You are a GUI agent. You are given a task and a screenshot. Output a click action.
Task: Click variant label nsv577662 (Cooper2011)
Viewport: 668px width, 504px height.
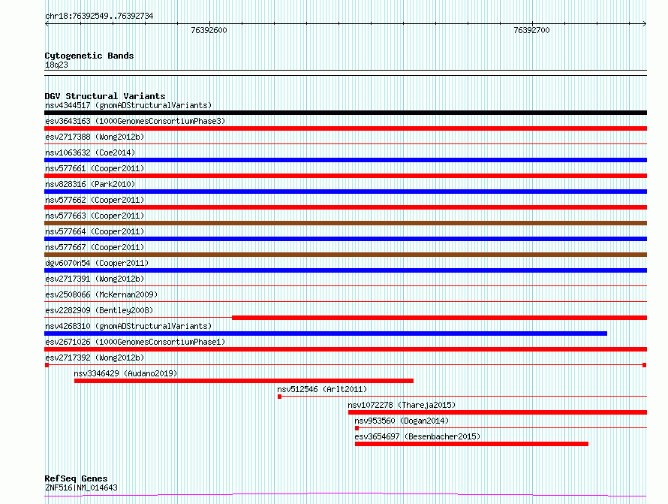(95, 200)
